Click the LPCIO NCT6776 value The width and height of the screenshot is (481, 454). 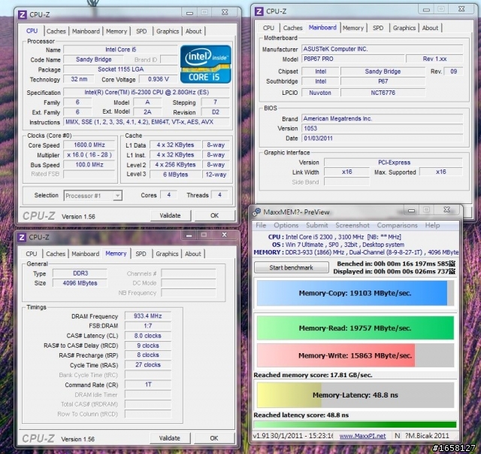[383, 93]
